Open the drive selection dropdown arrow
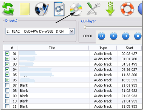Viewport: 143px width, 110px height. [71, 31]
